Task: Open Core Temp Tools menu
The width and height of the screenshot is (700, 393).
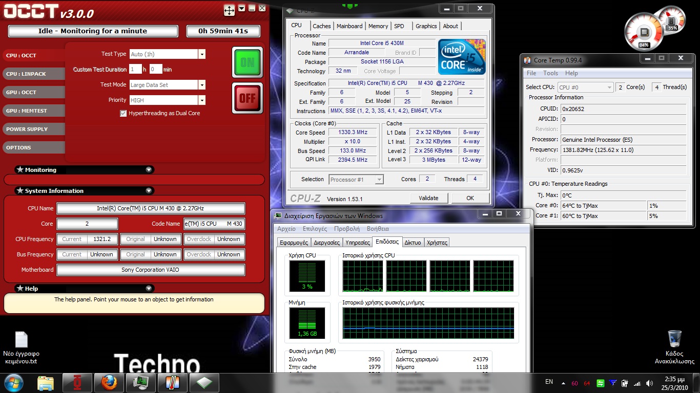Action: pyautogui.click(x=550, y=73)
